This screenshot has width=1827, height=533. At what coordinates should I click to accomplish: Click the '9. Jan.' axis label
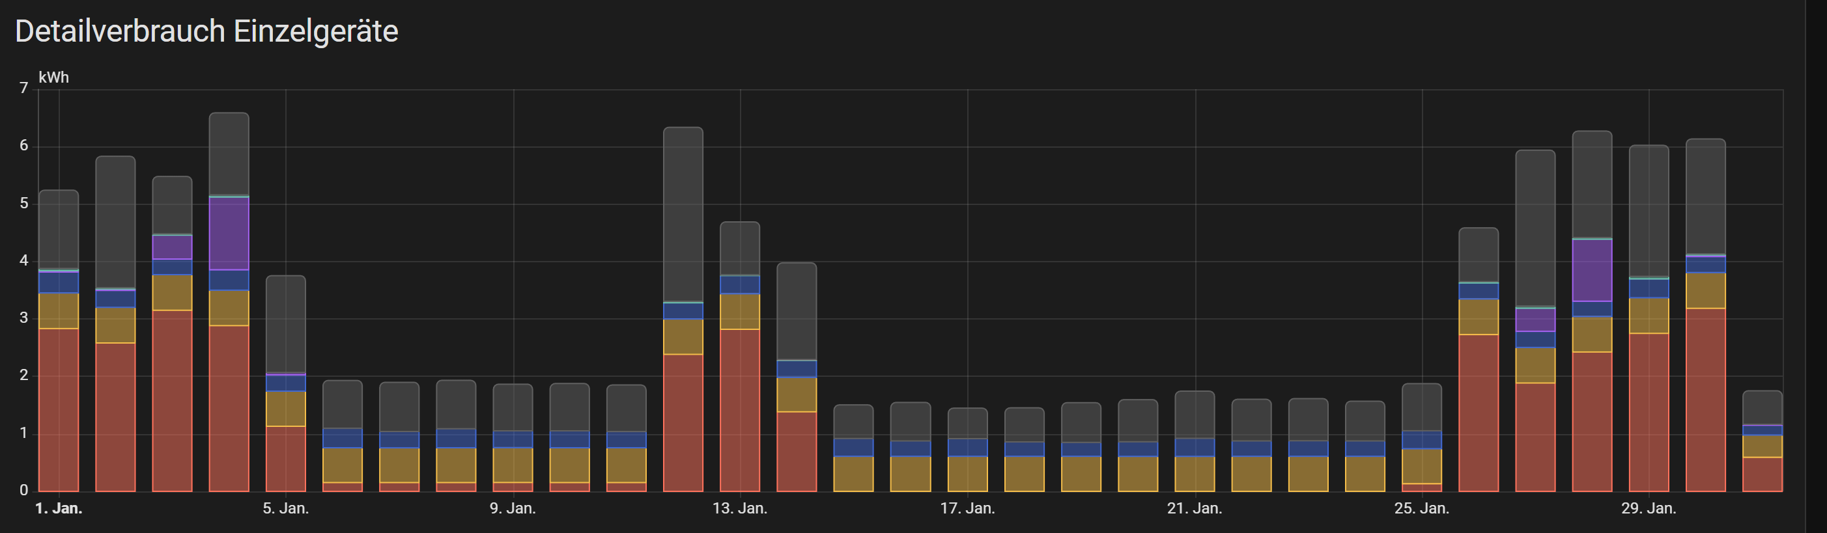513,508
